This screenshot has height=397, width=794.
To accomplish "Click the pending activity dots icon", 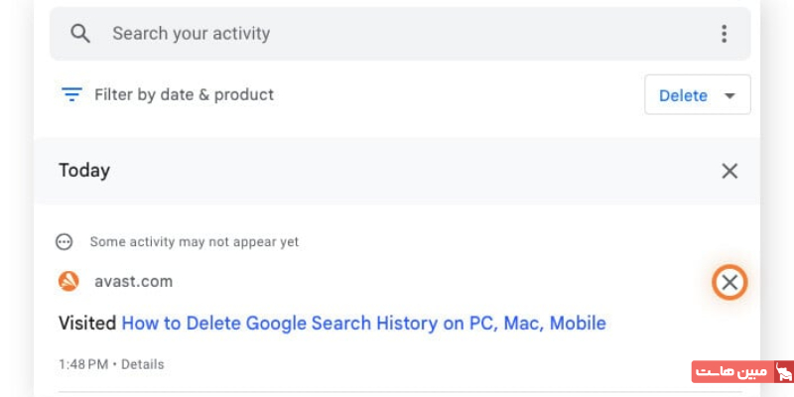I will click(x=65, y=242).
